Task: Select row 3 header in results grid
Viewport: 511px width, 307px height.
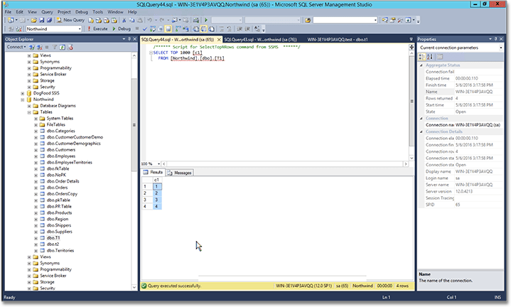Action: 146,199
